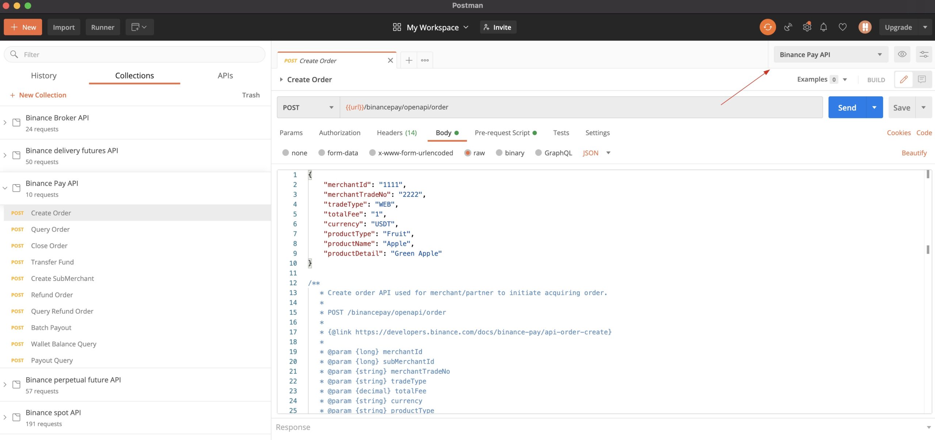
Task: Click the Binance Broker API folder icon
Action: (16, 122)
